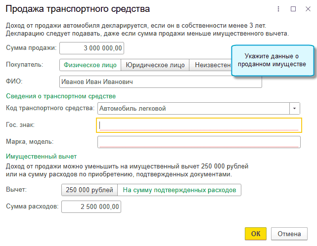Image resolution: width=317 pixels, height=246 pixels.
Task: Click the Сумма расходов amount field
Action: click(91, 206)
